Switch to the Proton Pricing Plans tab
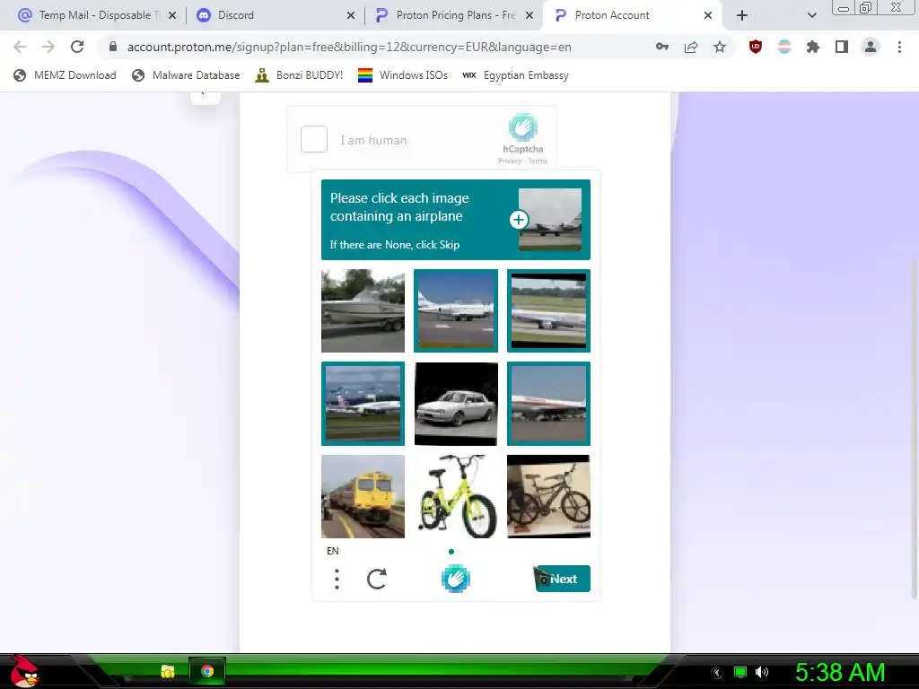 click(x=455, y=15)
